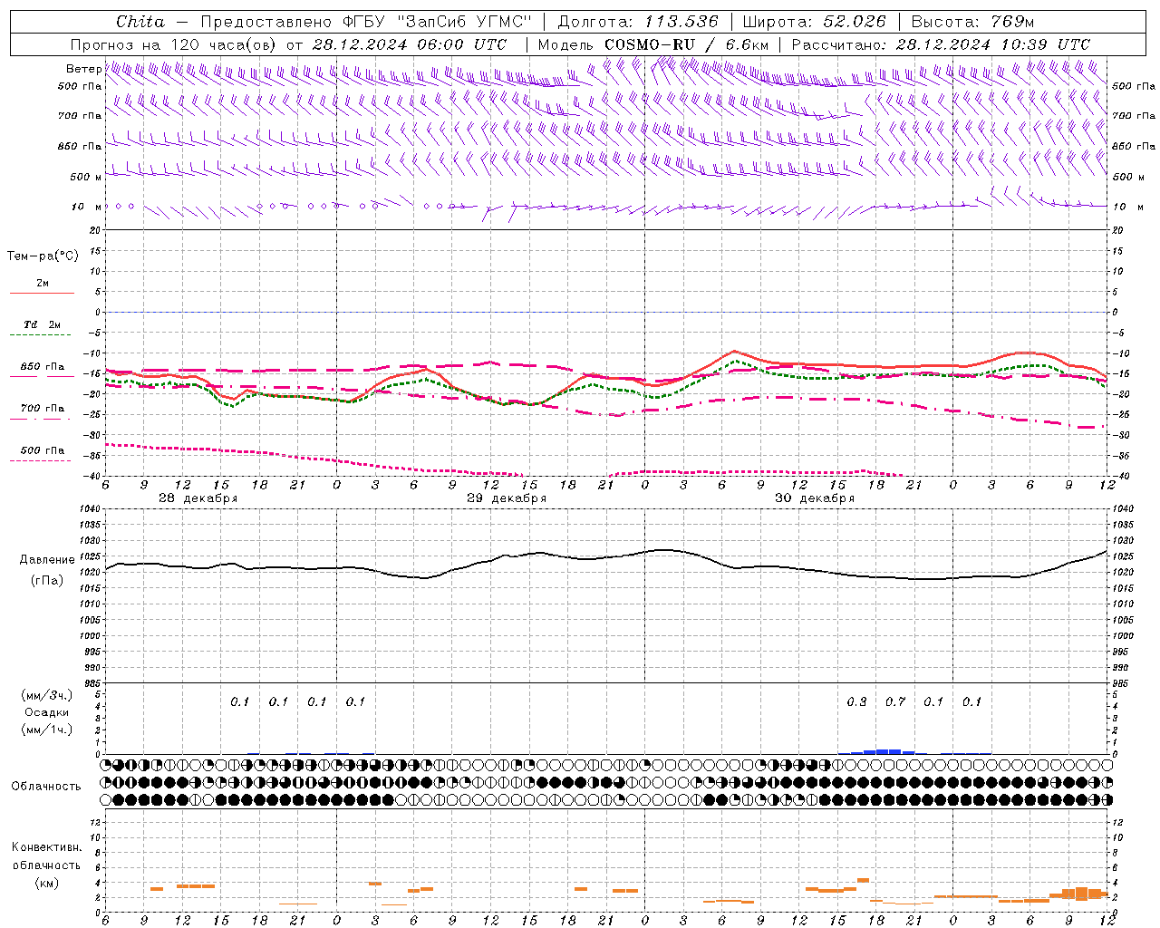
Task: Click the 'Осадки' precipitation label
Action: (47, 712)
